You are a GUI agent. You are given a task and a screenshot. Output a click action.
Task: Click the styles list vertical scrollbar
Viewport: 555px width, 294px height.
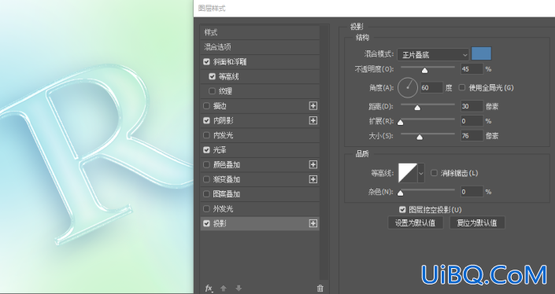pyautogui.click(x=324, y=152)
